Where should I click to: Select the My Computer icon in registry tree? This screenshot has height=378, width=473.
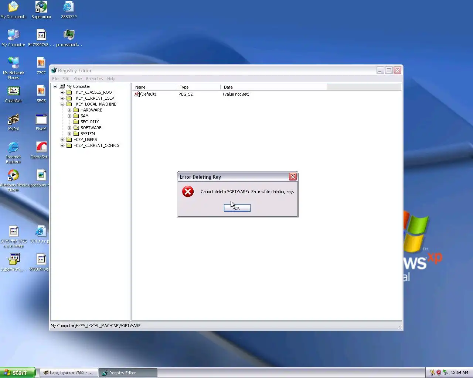click(x=62, y=86)
